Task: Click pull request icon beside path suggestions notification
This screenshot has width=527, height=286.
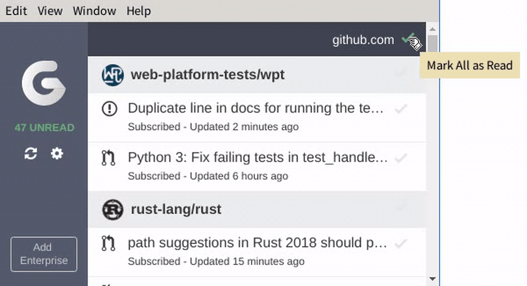Action: 108,243
